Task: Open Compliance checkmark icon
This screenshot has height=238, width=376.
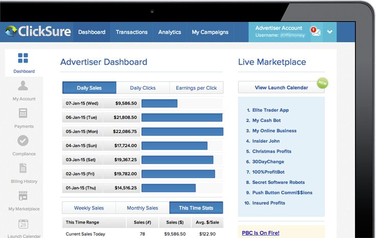Action: point(23,141)
